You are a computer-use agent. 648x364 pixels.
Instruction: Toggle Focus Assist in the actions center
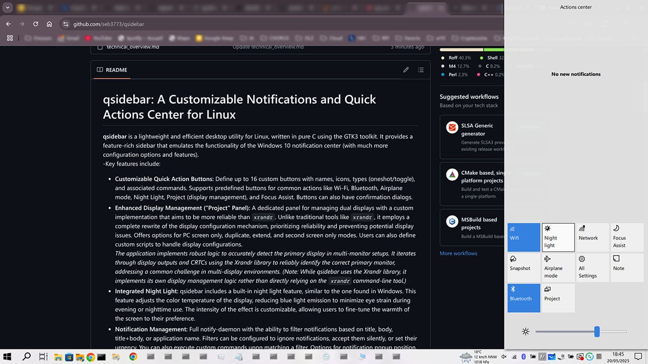(x=627, y=237)
